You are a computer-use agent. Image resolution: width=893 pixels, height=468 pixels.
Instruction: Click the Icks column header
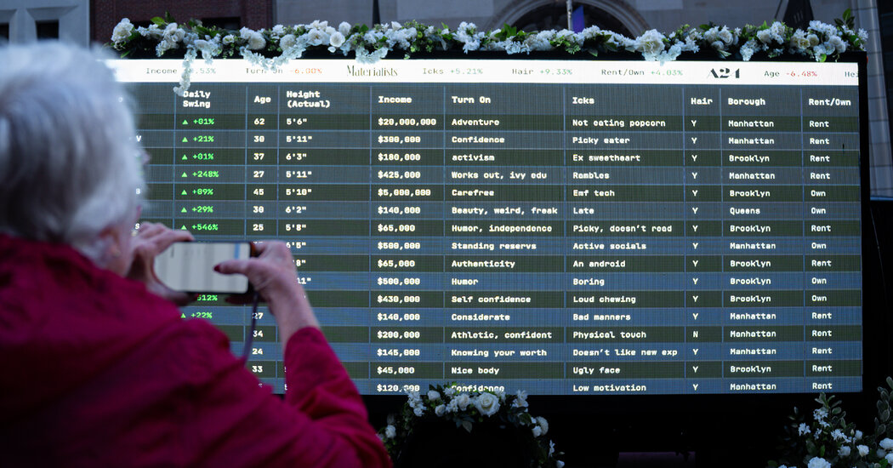coord(583,100)
